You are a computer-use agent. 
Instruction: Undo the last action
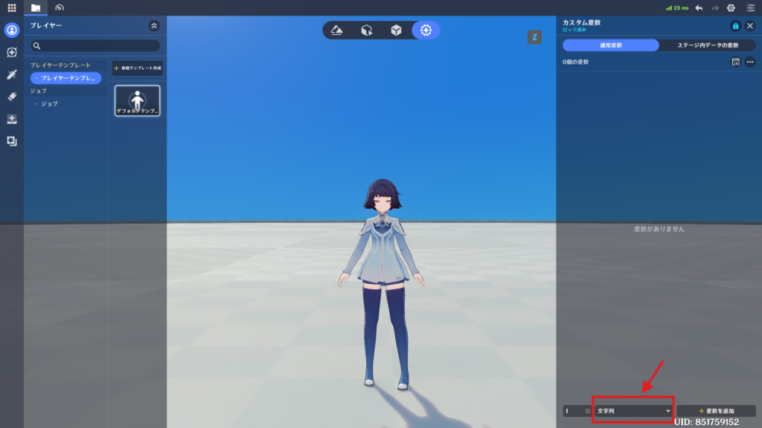tap(699, 8)
